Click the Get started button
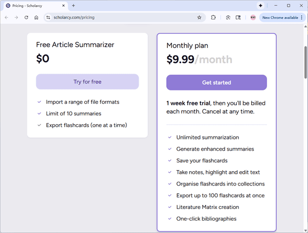This screenshot has height=233, width=308. point(216,82)
